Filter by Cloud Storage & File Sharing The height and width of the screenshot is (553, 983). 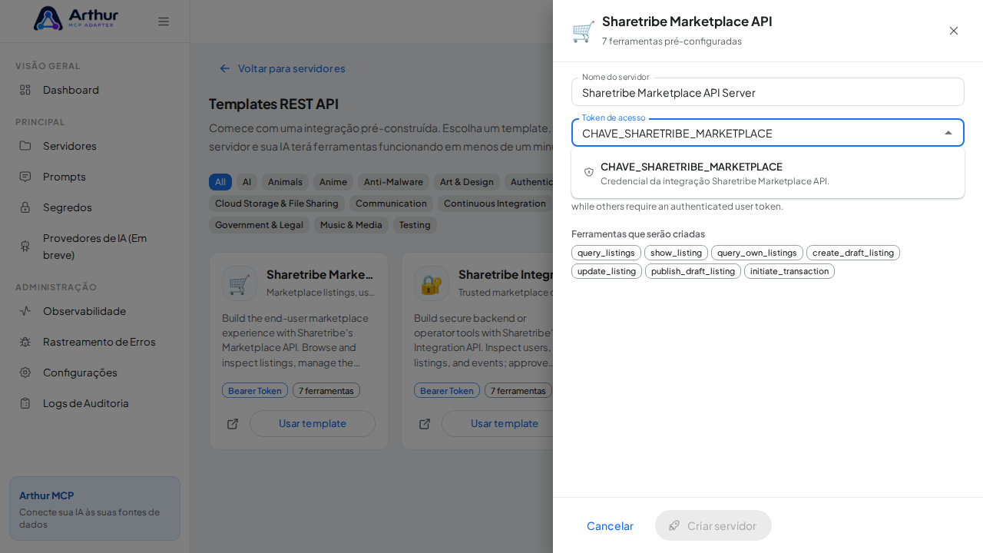[276, 204]
